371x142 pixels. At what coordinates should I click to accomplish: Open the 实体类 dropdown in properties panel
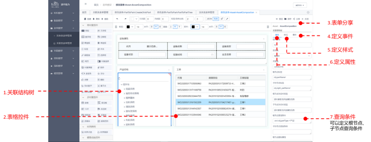(292, 56)
